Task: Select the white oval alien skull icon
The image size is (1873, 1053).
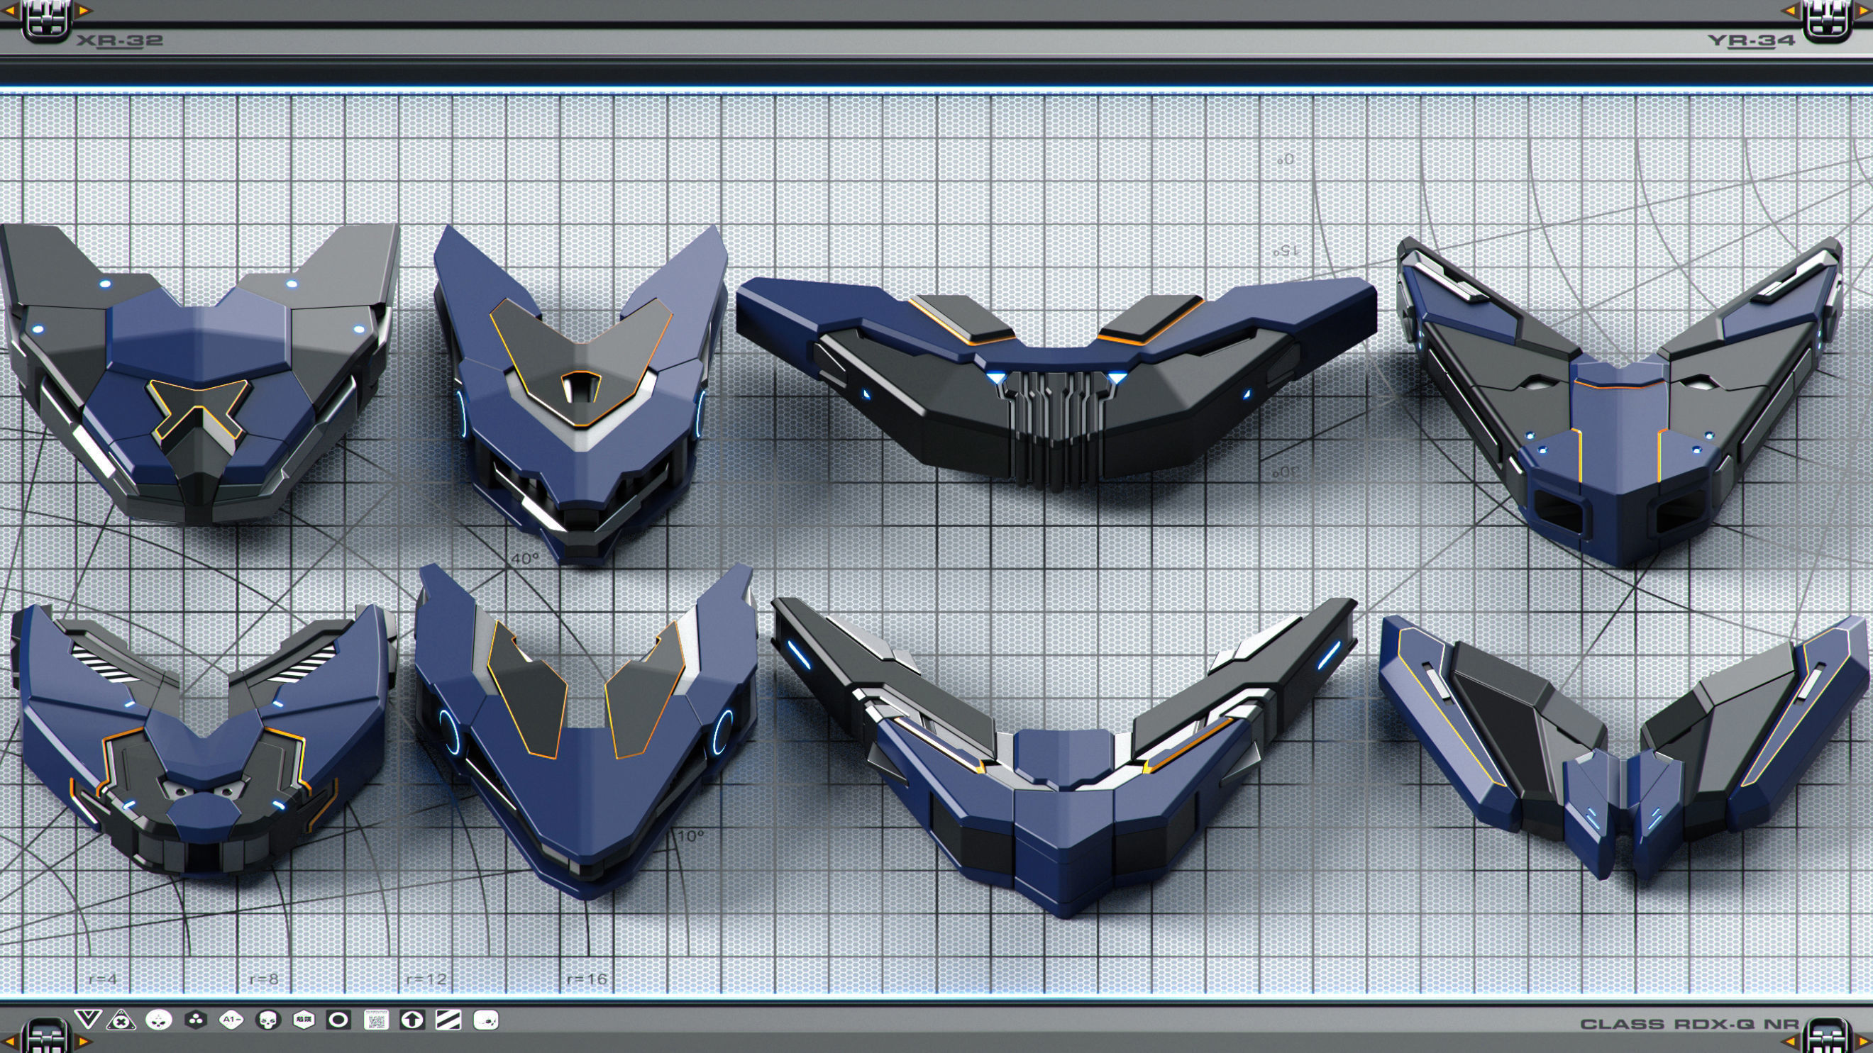Action: pyautogui.click(x=158, y=1020)
